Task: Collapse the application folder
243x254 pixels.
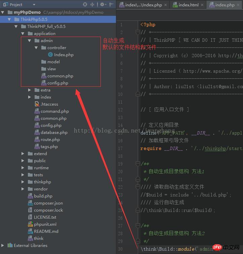Action: pyautogui.click(x=23, y=34)
